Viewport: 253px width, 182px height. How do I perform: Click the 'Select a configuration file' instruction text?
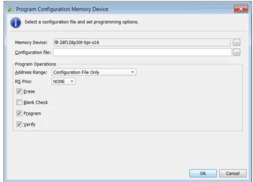(81, 22)
